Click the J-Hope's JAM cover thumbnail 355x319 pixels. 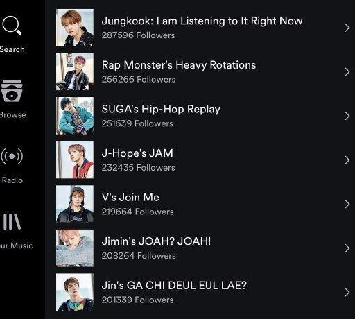[75, 160]
